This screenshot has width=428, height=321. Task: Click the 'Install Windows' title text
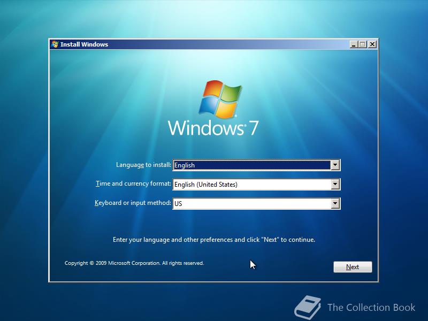(x=84, y=44)
